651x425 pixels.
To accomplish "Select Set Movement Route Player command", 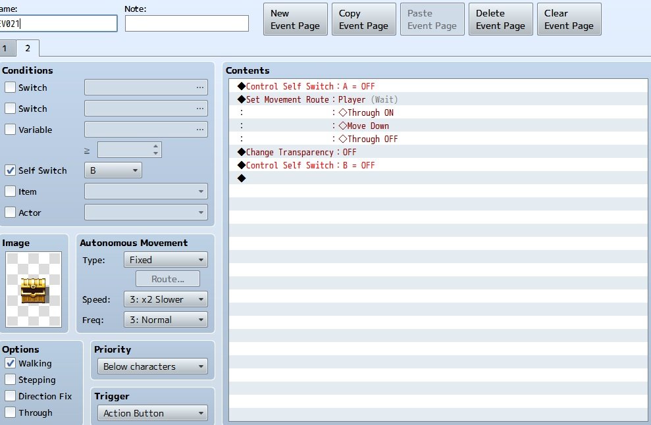I will coord(438,99).
